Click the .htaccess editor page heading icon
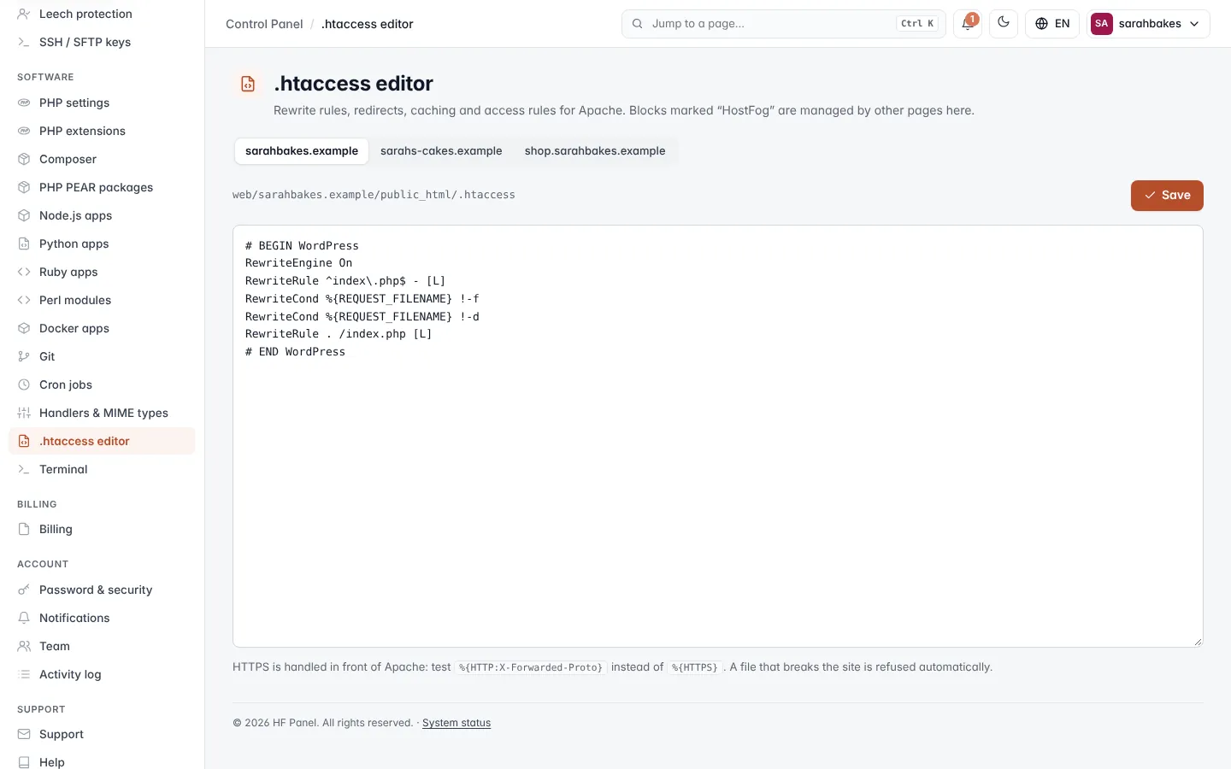Image resolution: width=1231 pixels, height=769 pixels. pos(248,84)
